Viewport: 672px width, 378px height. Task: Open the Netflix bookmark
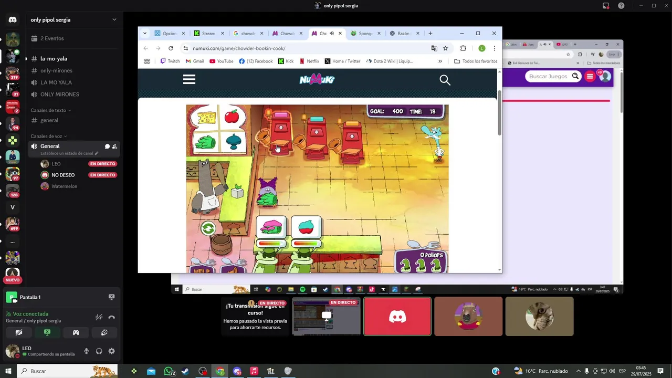pos(309,61)
